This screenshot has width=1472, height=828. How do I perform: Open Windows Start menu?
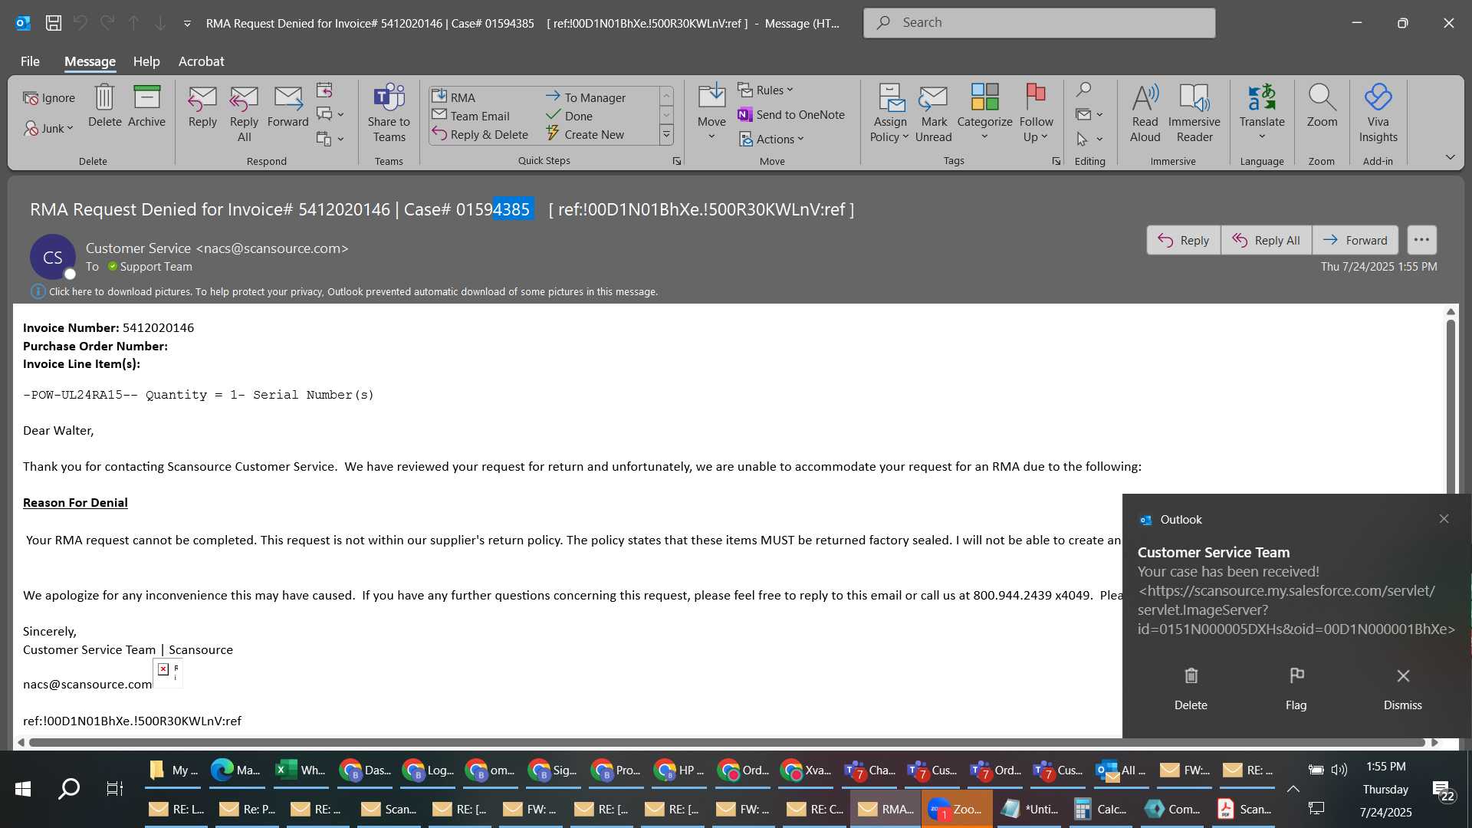click(x=23, y=788)
